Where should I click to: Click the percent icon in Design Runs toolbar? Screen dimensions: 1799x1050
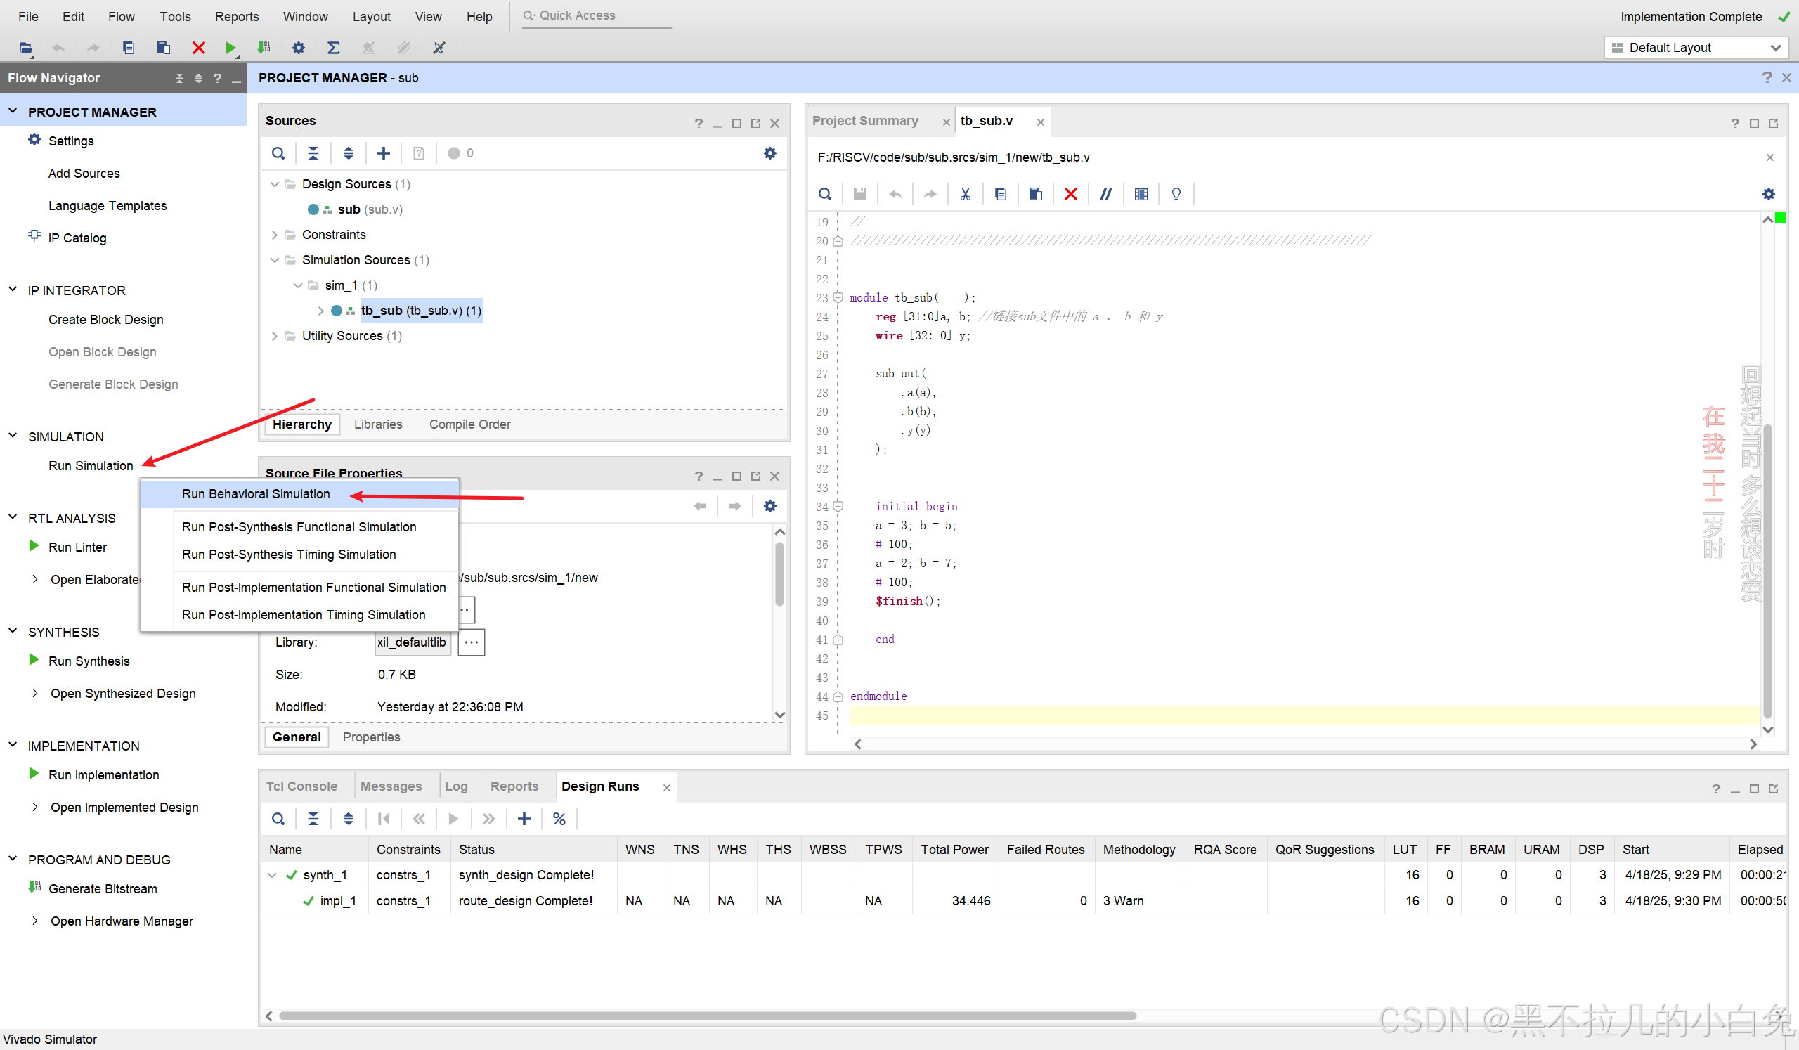pyautogui.click(x=559, y=819)
